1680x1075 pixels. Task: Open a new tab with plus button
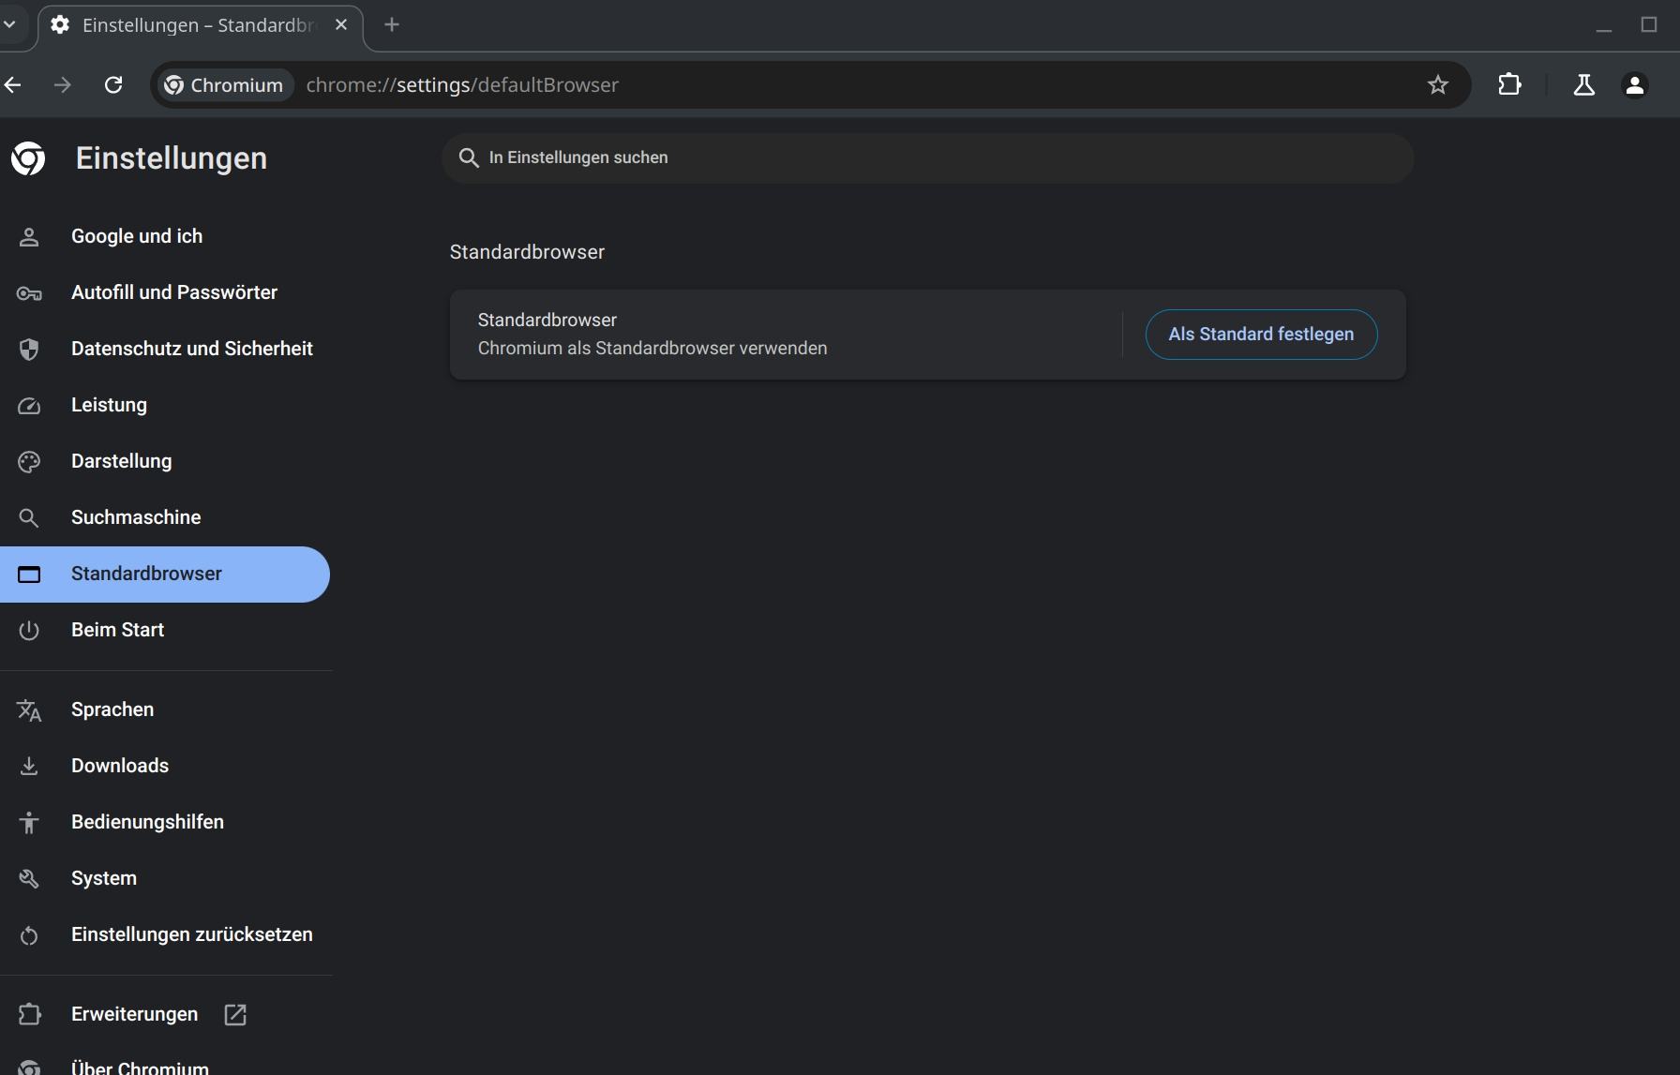tap(392, 25)
